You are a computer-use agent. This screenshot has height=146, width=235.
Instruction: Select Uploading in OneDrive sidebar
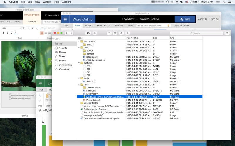point(64,69)
